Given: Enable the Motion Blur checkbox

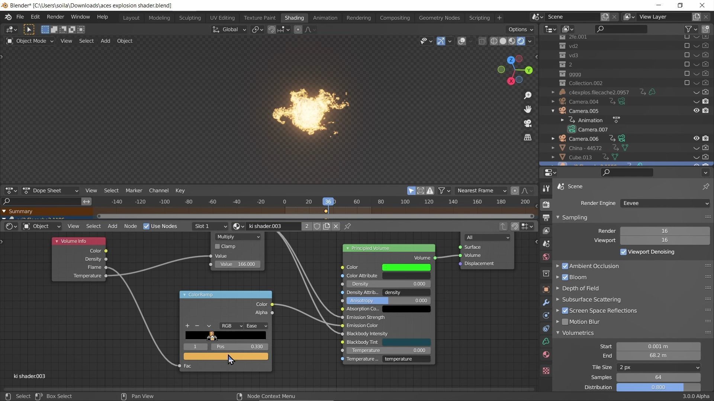Looking at the screenshot, I should click(566, 322).
